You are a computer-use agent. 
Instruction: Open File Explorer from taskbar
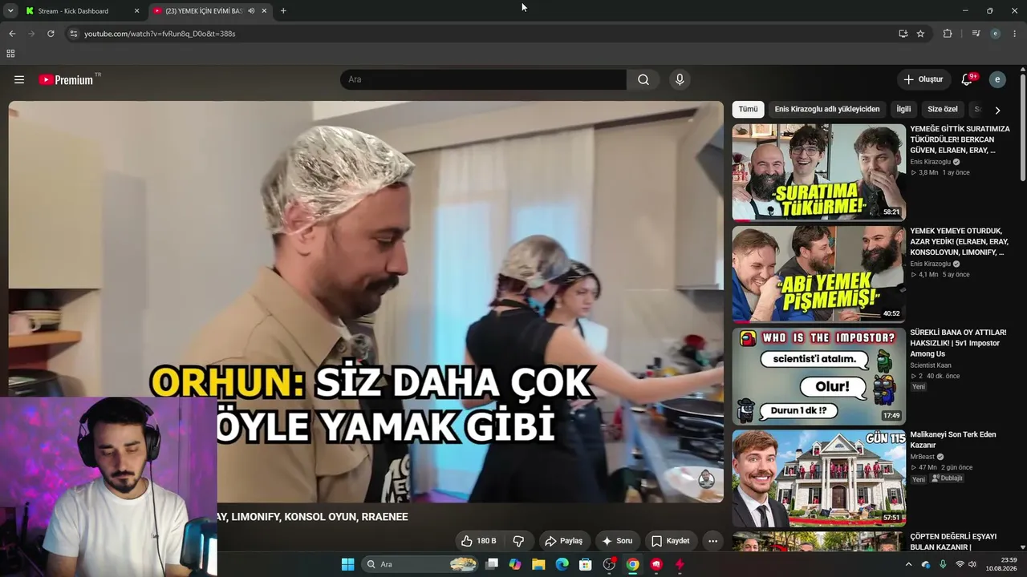538,564
